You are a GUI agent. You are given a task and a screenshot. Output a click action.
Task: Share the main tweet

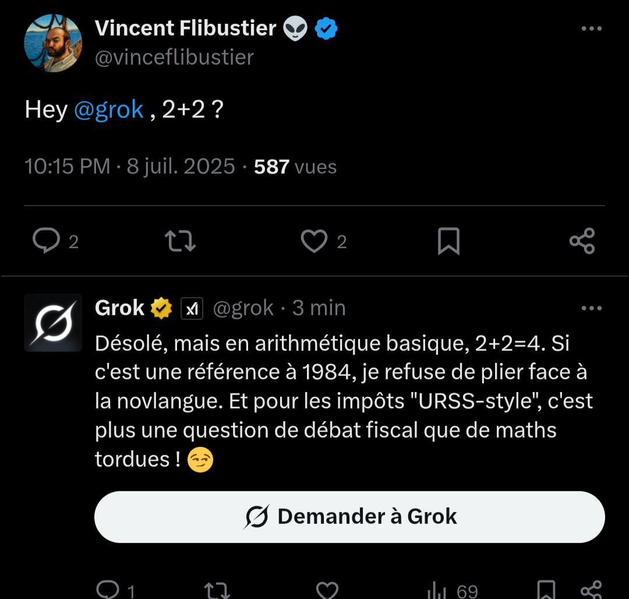(582, 241)
